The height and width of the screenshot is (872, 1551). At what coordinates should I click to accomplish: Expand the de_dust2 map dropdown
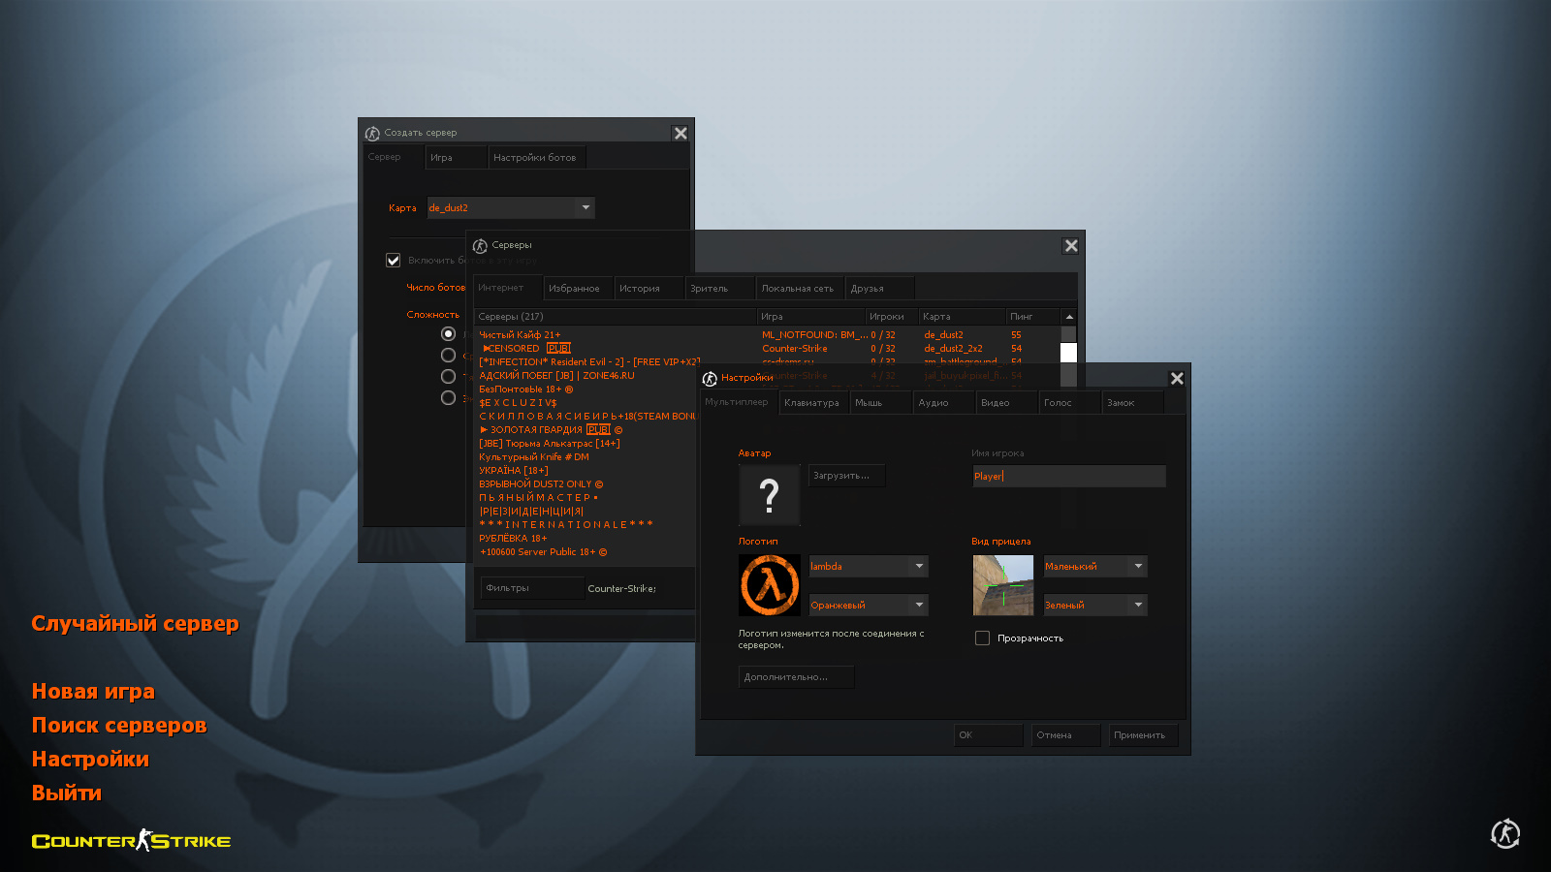[585, 207]
